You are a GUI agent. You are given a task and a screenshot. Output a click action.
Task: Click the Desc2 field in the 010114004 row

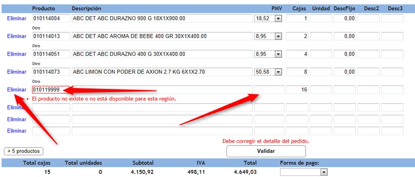coord(368,19)
